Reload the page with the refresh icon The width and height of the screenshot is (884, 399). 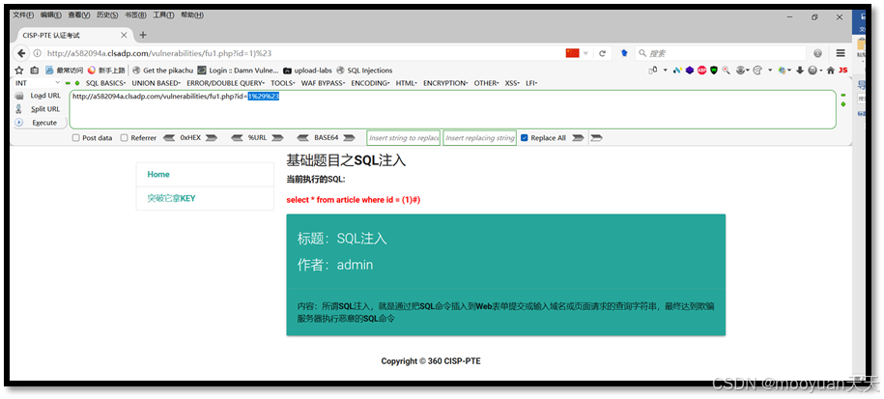(602, 53)
